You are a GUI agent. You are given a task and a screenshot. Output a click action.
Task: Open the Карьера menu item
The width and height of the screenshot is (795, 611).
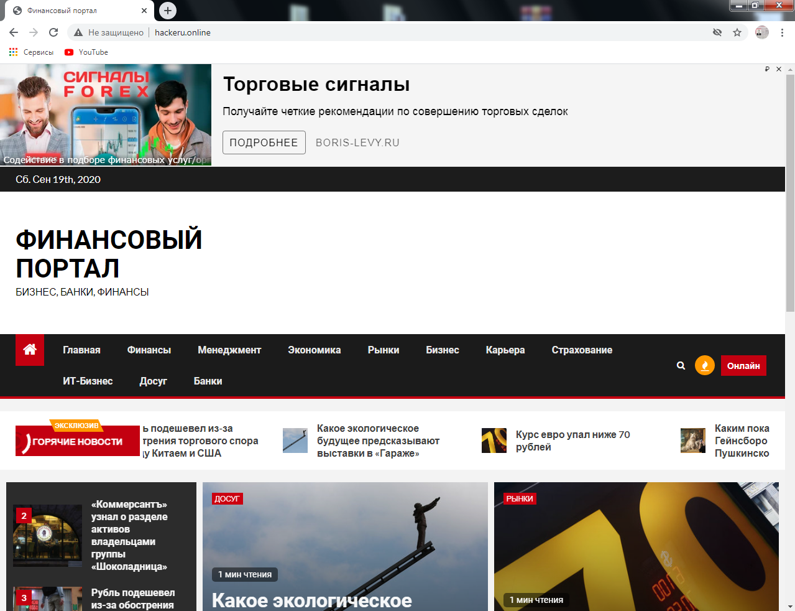click(x=505, y=350)
